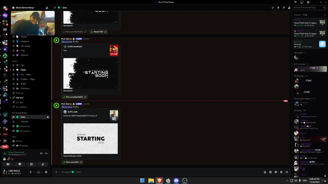Open the apps launcher in message bar

(287, 172)
